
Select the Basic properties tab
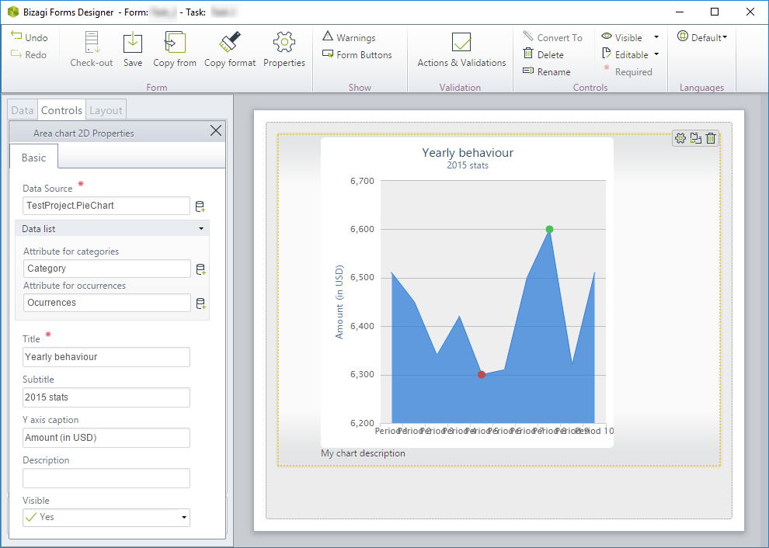34,158
